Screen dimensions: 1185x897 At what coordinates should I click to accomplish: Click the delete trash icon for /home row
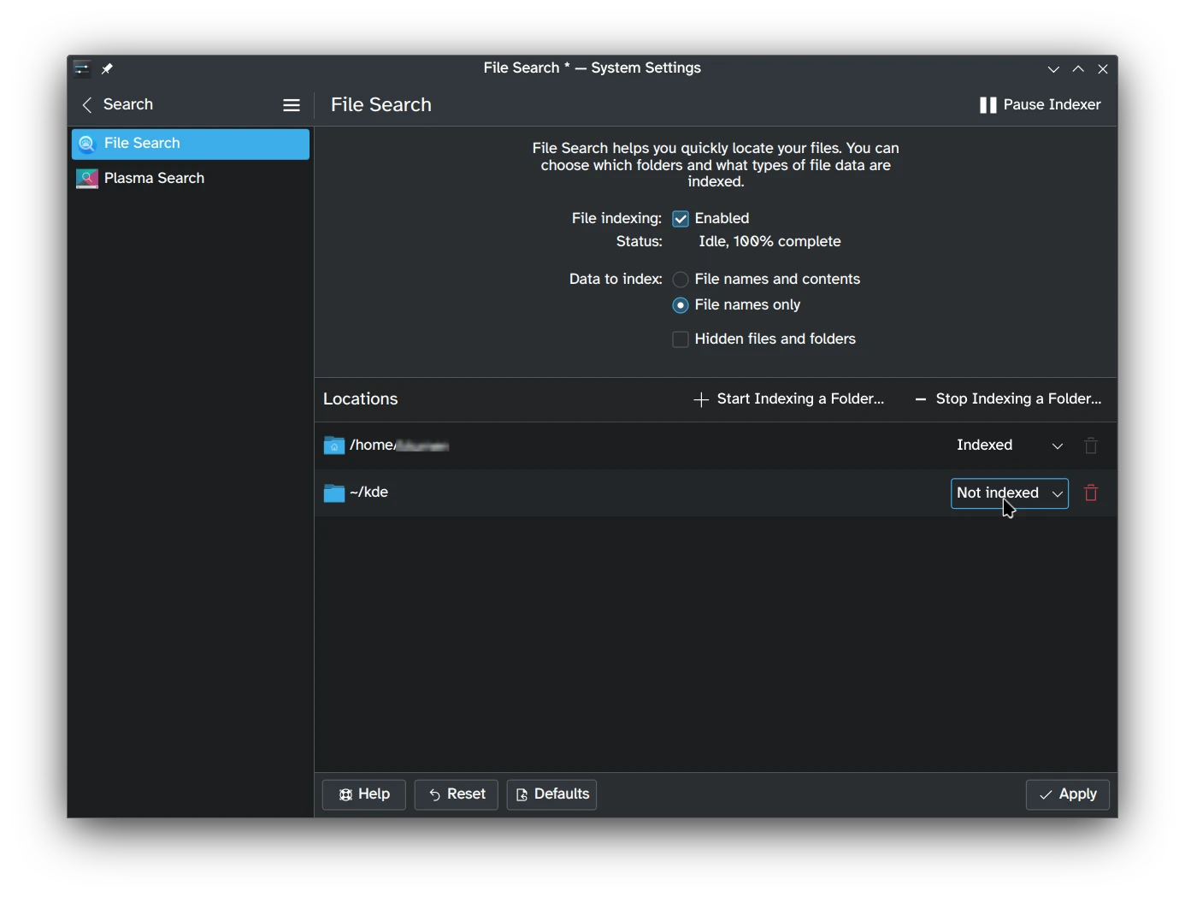[x=1091, y=446]
